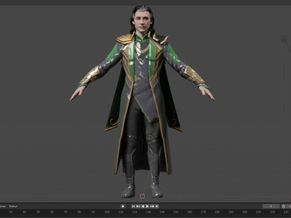
Task: Jump to next keyframe
Action: pos(152,206)
